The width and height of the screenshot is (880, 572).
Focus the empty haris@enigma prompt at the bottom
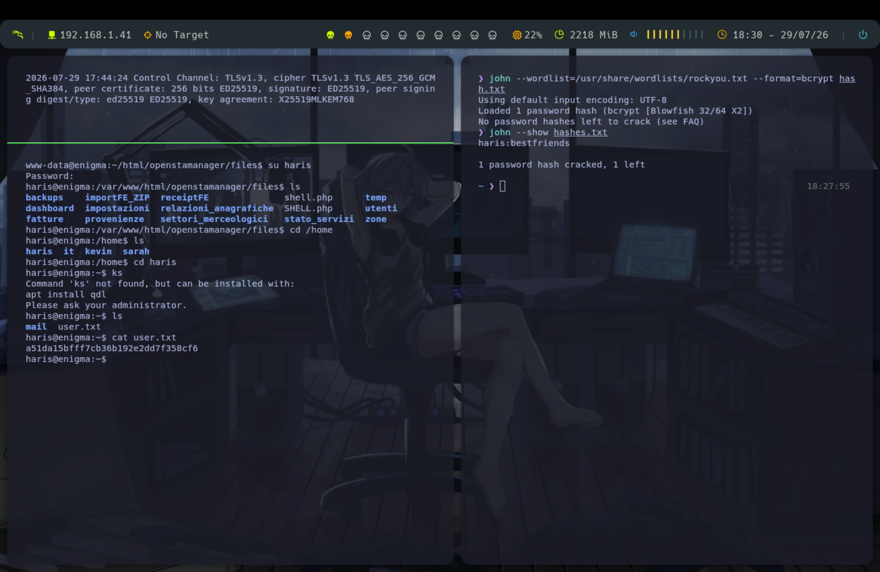66,359
